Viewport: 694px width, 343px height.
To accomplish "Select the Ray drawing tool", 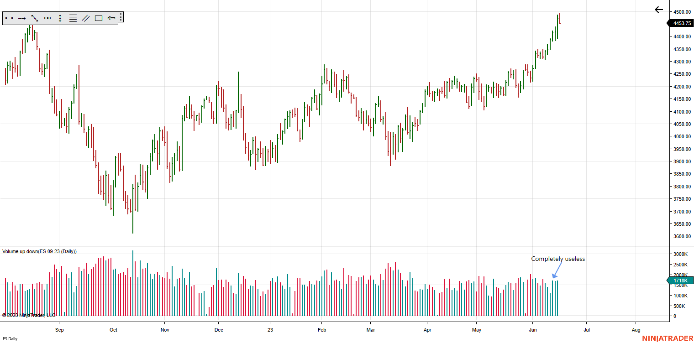I will click(22, 18).
